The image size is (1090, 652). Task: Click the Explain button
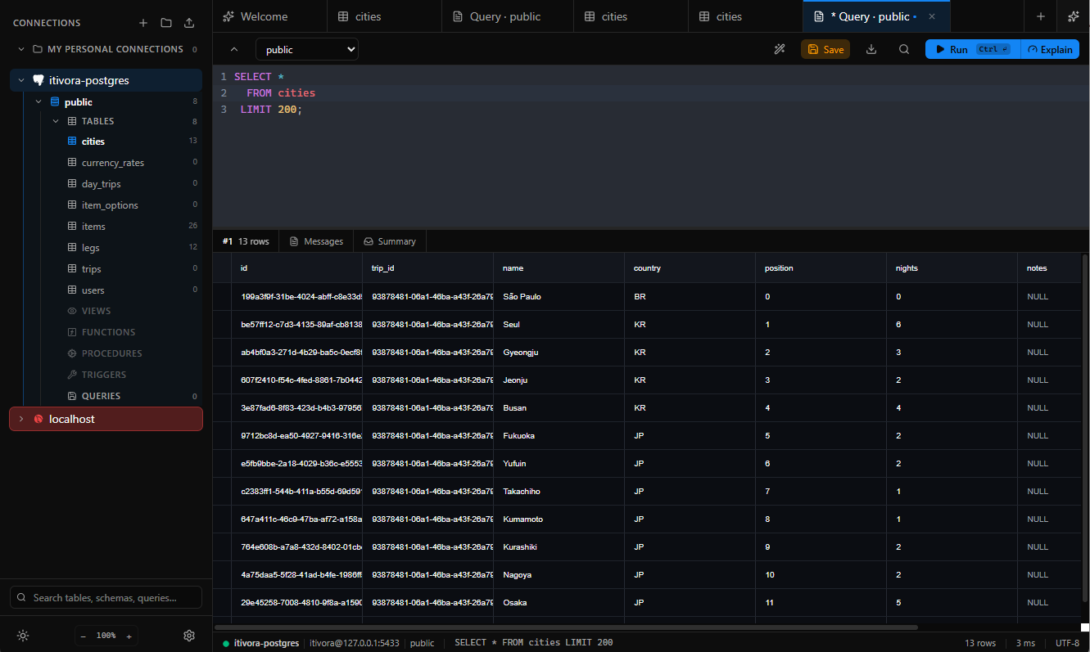tap(1050, 49)
